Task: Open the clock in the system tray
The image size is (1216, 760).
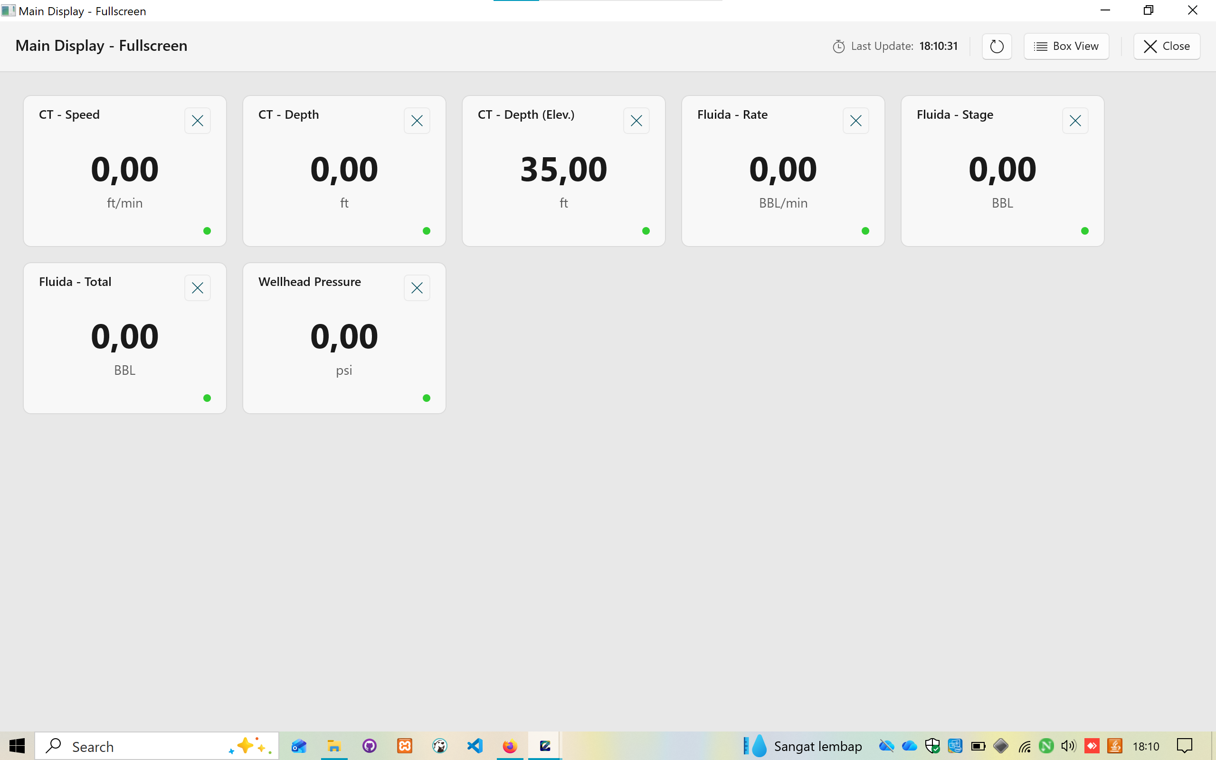Action: pyautogui.click(x=1147, y=746)
